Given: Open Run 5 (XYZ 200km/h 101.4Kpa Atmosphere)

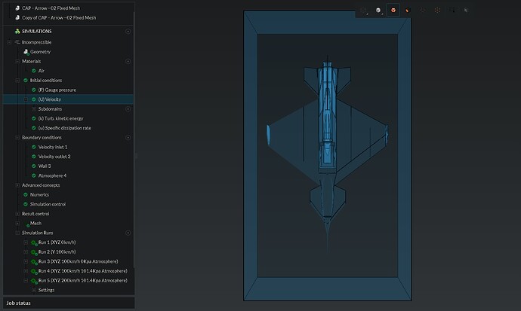Looking at the screenshot, I should (x=82, y=281).
